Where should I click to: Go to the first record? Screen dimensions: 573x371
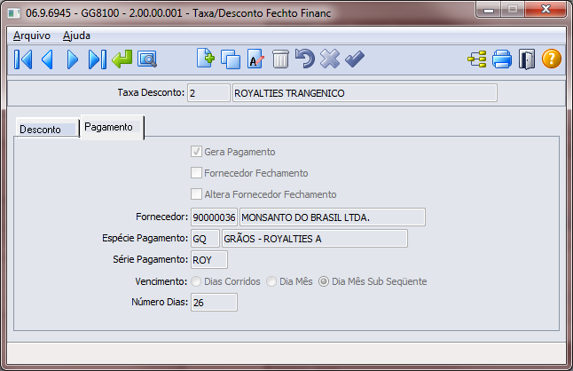pyautogui.click(x=23, y=59)
